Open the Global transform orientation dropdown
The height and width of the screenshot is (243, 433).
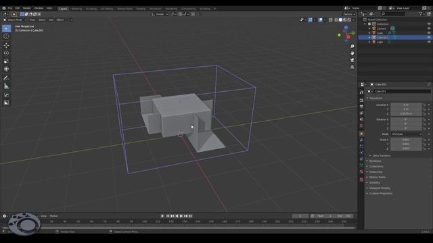(x=160, y=14)
